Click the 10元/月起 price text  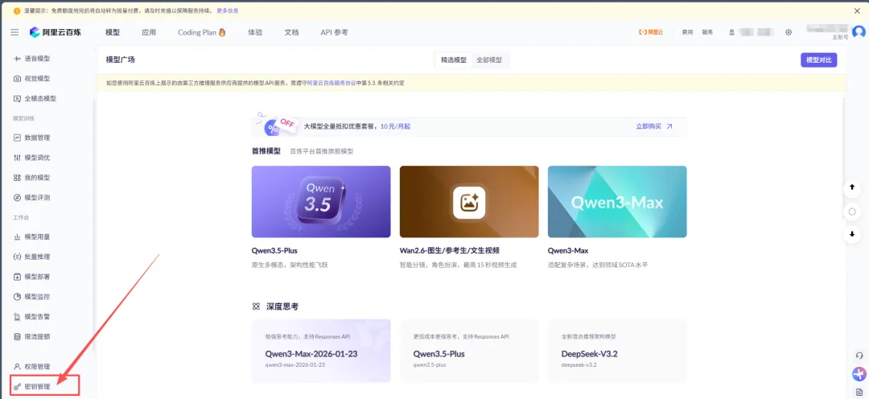coord(395,126)
